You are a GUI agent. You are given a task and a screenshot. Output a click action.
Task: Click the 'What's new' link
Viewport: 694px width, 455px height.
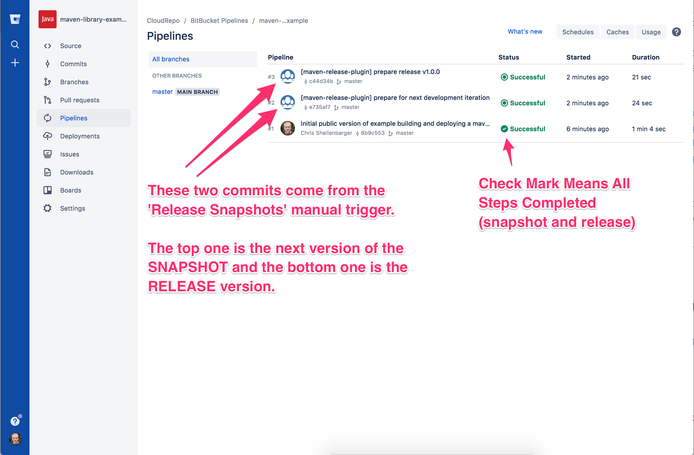(525, 32)
